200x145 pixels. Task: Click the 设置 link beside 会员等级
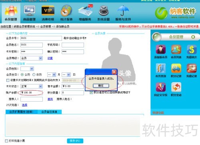pyautogui.click(x=50, y=58)
